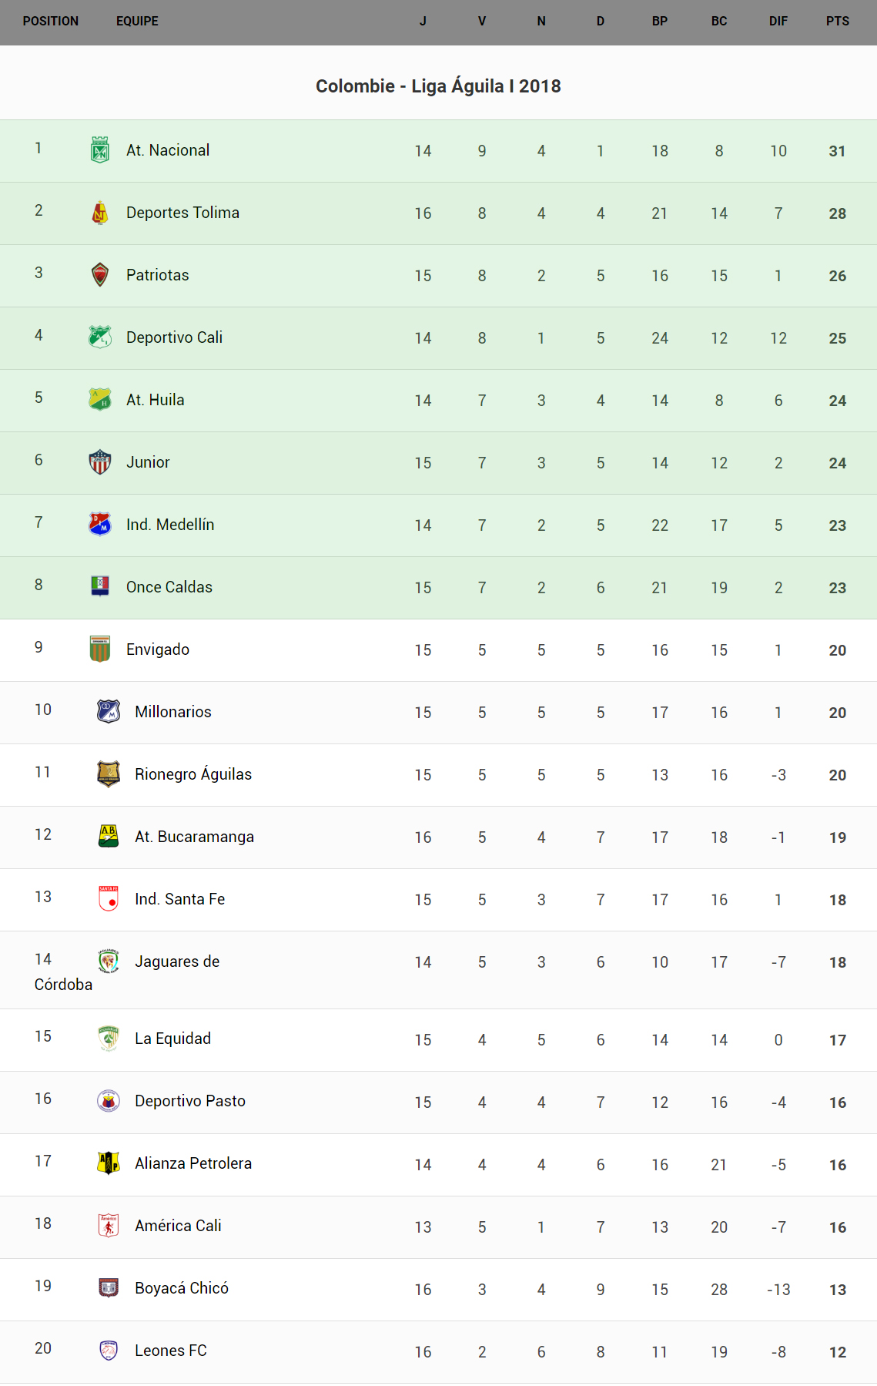Open the Leones FC team page
This screenshot has height=1386, width=877.
pos(171,1351)
